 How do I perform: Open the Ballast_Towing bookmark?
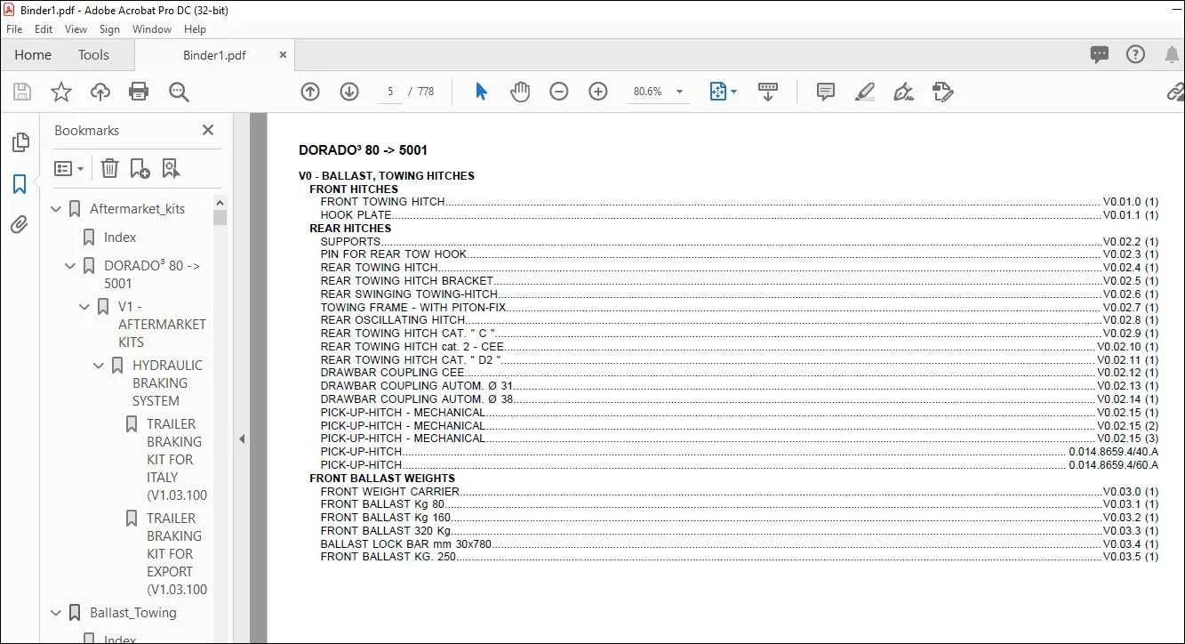[x=133, y=613]
